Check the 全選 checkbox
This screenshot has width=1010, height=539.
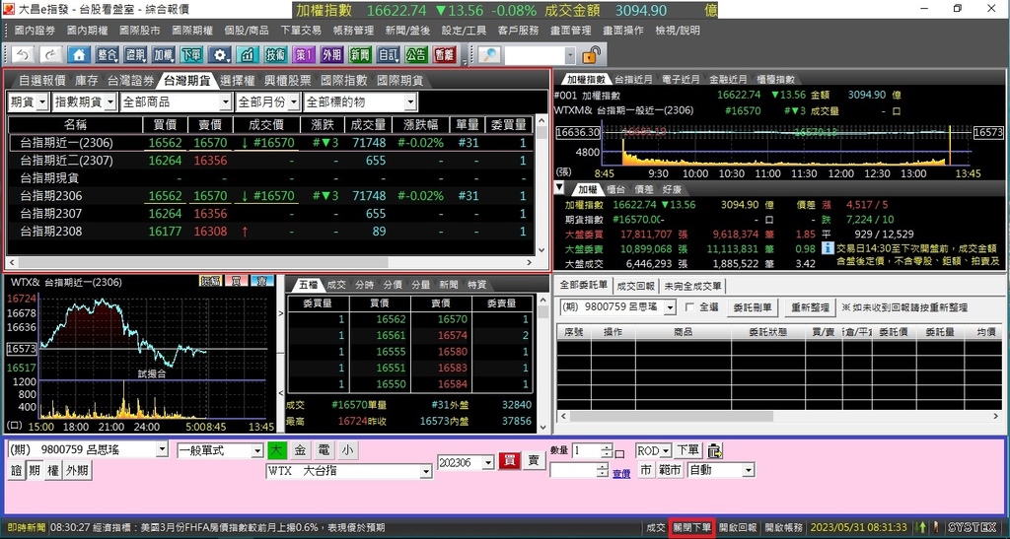689,307
